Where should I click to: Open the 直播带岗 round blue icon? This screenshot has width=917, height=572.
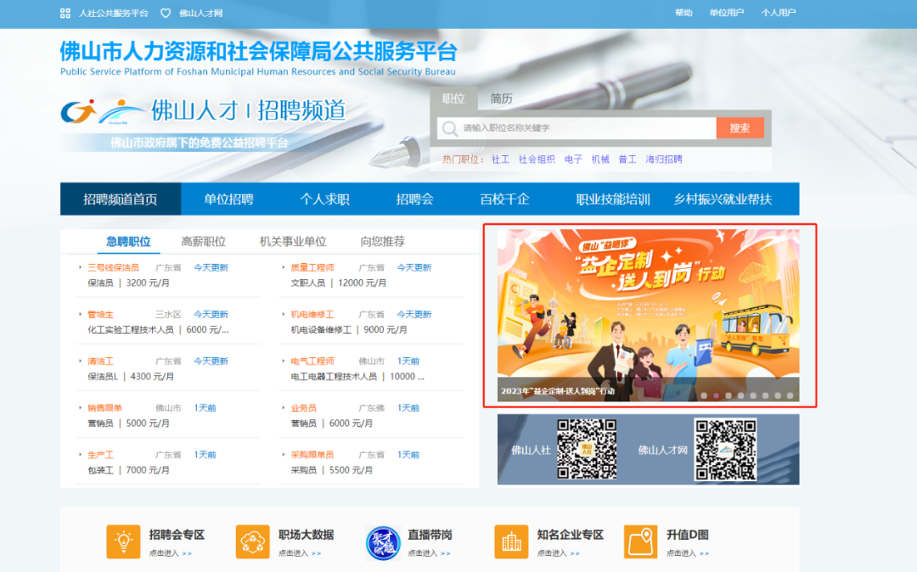382,543
